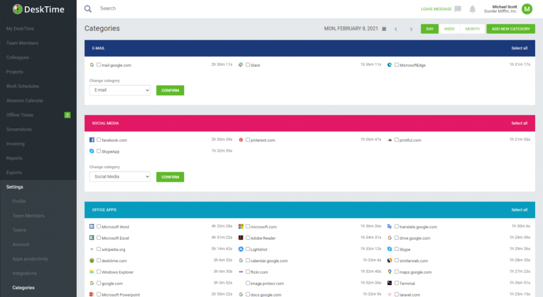543x297 pixels.
Task: Check the mail.google.com checkbox
Action: coord(99,65)
